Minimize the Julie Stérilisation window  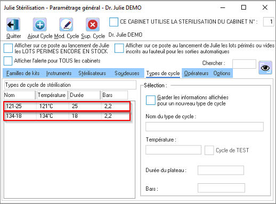coord(223,7)
